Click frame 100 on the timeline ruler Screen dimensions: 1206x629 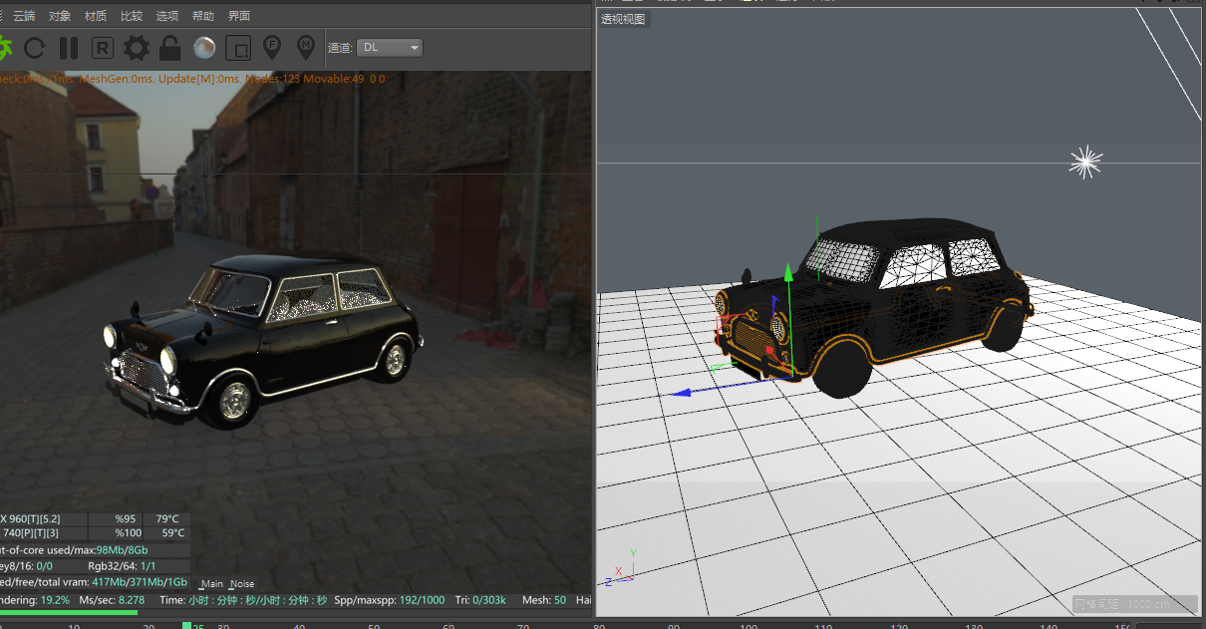[749, 627]
